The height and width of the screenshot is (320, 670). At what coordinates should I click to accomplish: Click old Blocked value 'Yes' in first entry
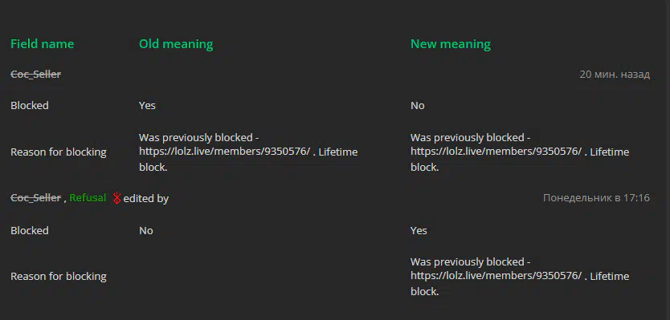147,105
